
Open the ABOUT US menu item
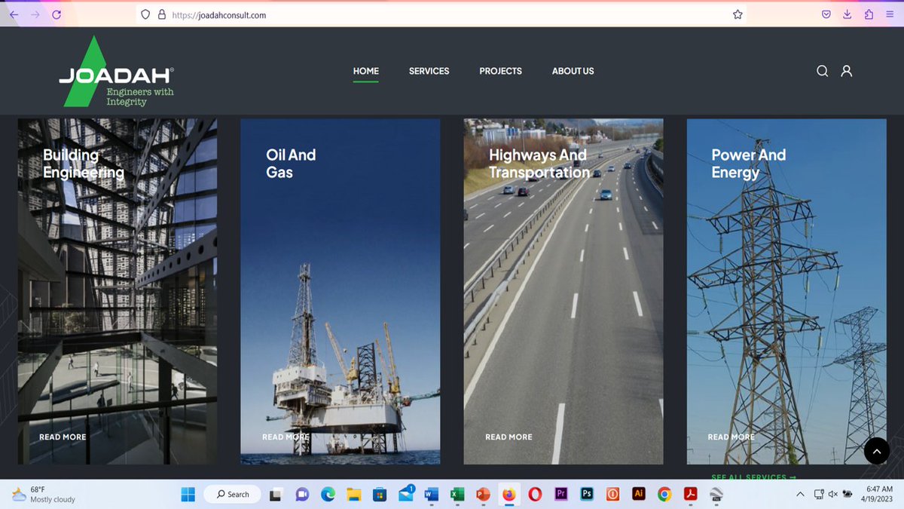coord(573,71)
